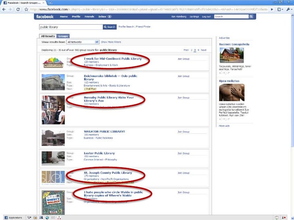Screen dimensions: 294x220
Task: Go back using the browser back arrow
Action: pyautogui.click(x=4, y=9)
